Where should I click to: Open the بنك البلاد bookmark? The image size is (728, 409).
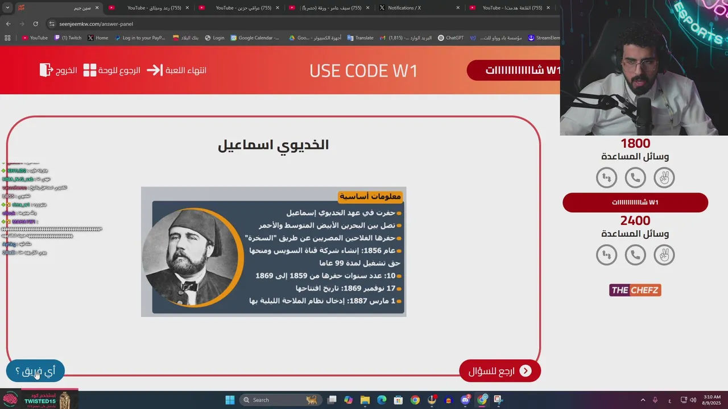pyautogui.click(x=186, y=38)
